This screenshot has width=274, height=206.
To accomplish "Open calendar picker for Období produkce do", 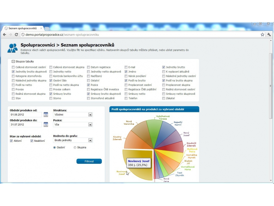I will 46,125.
